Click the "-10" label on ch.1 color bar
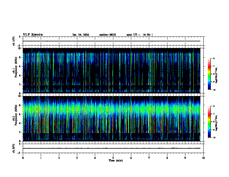The image size is (229, 177). 214,90
